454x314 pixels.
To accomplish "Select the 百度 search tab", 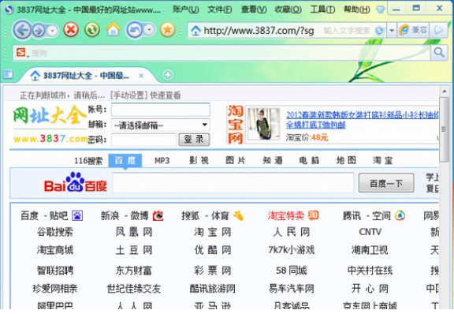I will coord(125,160).
